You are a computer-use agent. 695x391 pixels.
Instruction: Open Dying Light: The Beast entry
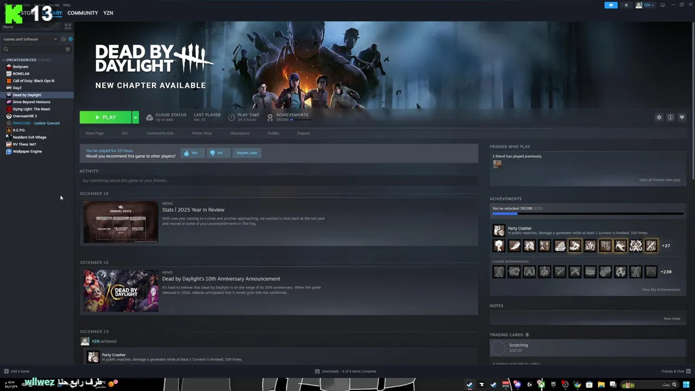tap(31, 109)
